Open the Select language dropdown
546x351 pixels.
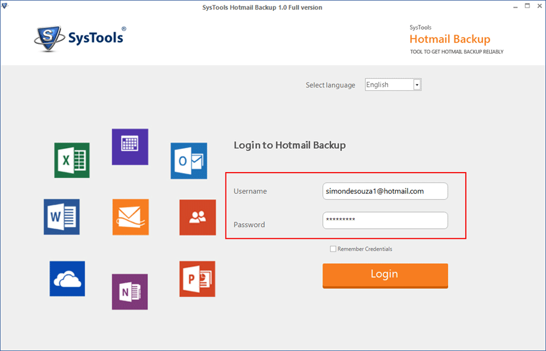[x=393, y=85]
